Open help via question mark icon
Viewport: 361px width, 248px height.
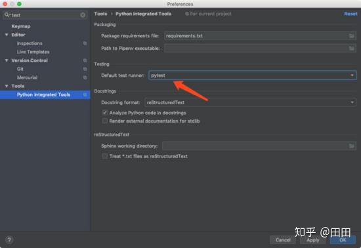point(9,240)
